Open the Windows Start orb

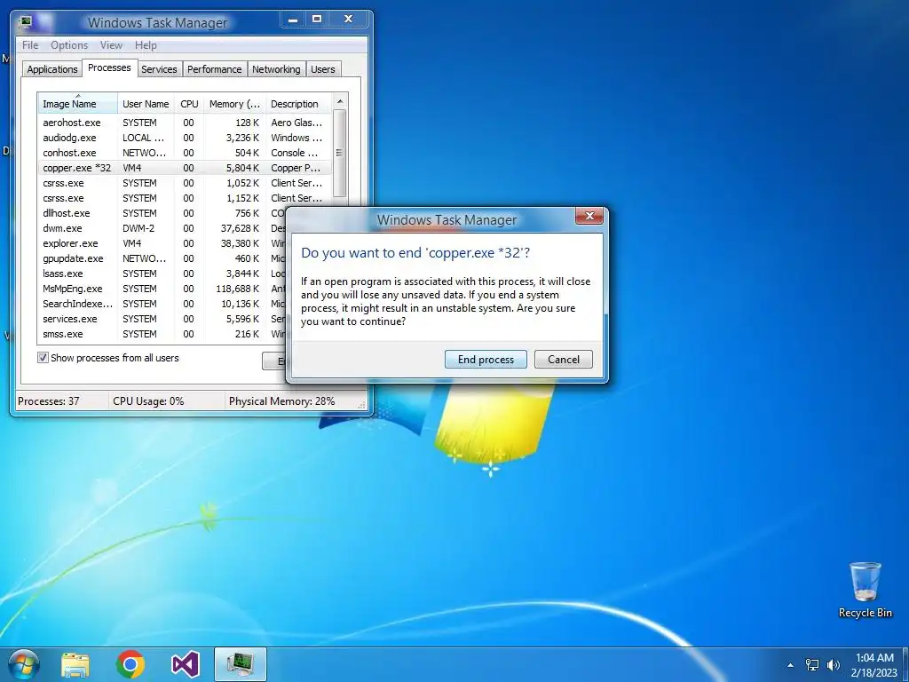[x=24, y=664]
